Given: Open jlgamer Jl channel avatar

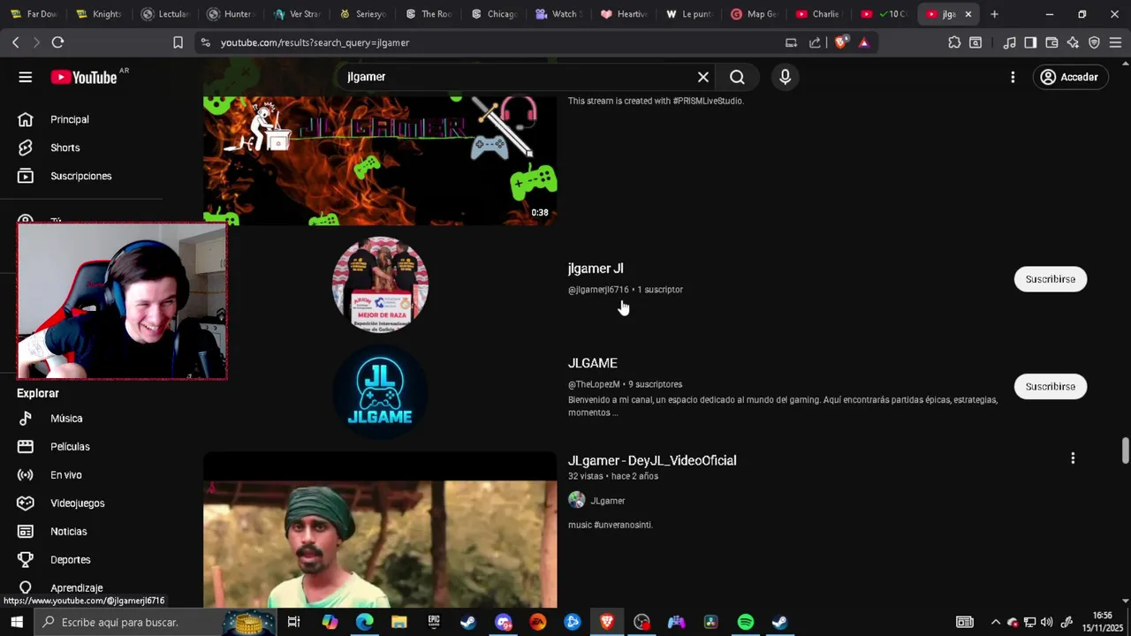Looking at the screenshot, I should 380,284.
